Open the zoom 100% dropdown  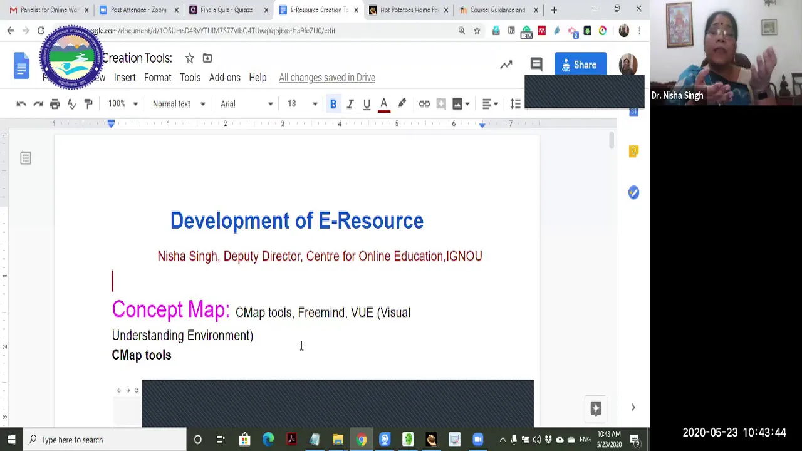[x=123, y=104]
